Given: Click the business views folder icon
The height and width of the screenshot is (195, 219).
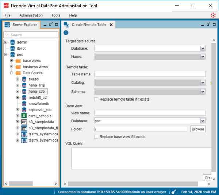Looking at the screenshot, I should point(18,67).
